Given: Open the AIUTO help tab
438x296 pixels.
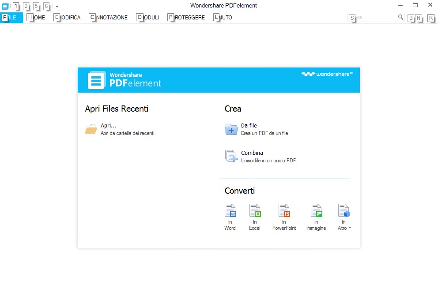Looking at the screenshot, I should (223, 18).
